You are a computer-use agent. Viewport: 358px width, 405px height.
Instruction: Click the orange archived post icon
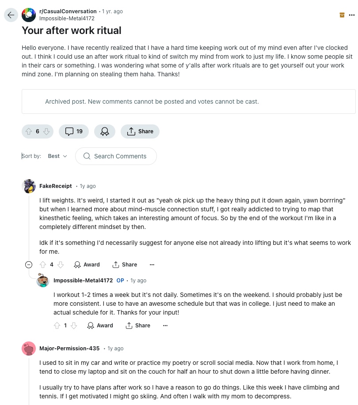(x=342, y=15)
